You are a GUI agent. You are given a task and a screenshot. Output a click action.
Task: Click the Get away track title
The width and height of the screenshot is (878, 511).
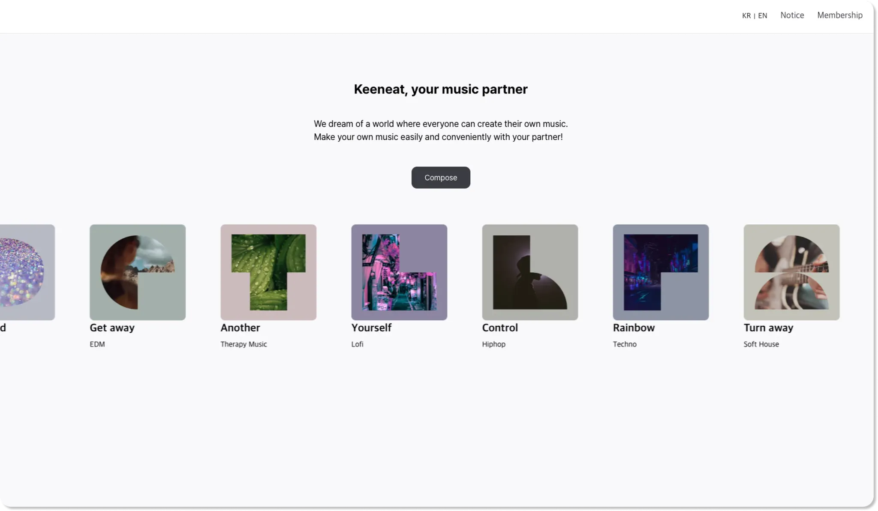112,328
